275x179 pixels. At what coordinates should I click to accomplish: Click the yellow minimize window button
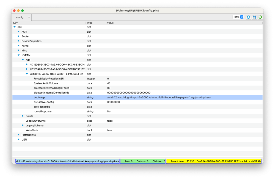[x=18, y=10]
